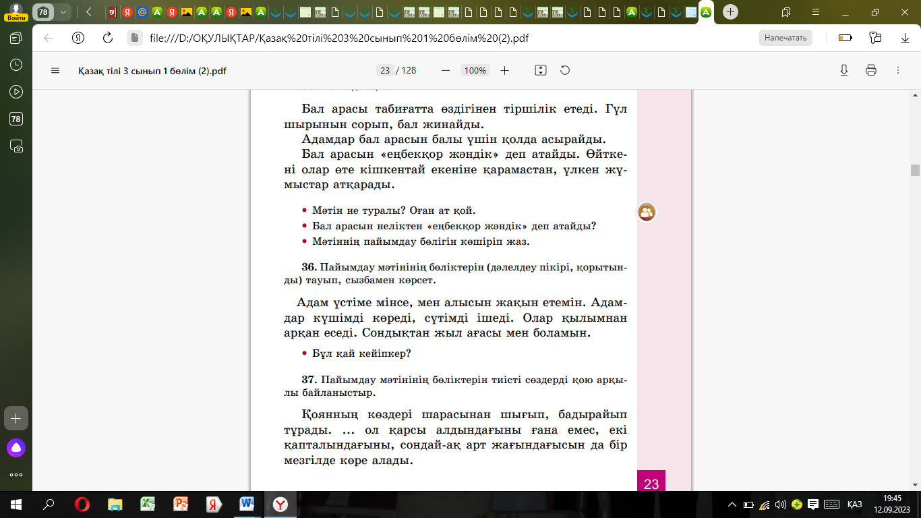This screenshot has height=518, width=921.
Task: Open the PDF viewer three-dot options menu
Action: pos(897,70)
